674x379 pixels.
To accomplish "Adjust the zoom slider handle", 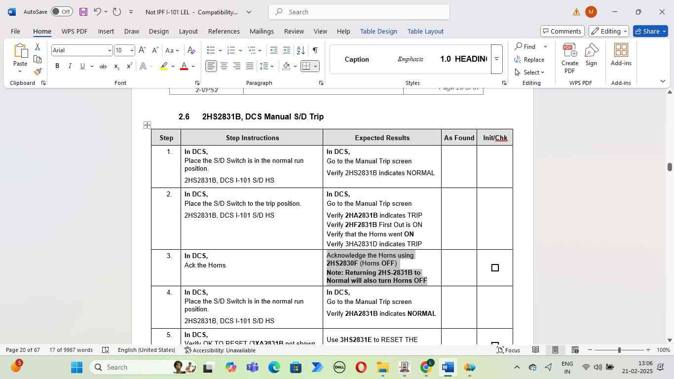I will tap(619, 350).
